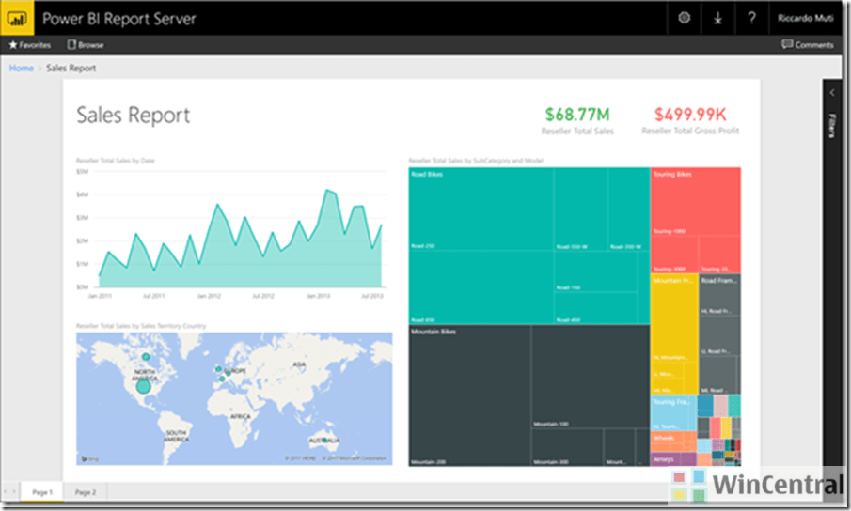Image resolution: width=851 pixels, height=511 pixels.
Task: Click the Road-450 treemap tile
Action: coord(595,308)
